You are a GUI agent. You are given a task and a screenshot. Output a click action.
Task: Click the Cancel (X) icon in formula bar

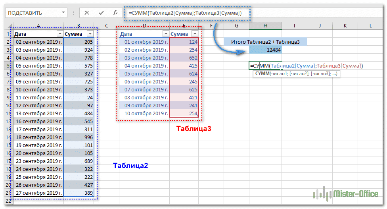87,13
